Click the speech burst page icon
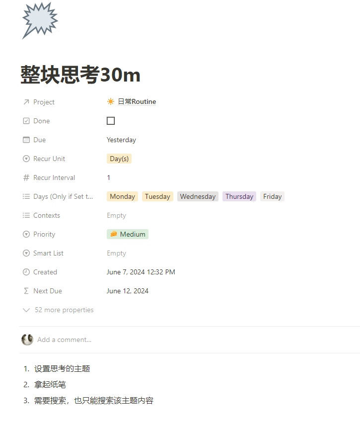 40,20
